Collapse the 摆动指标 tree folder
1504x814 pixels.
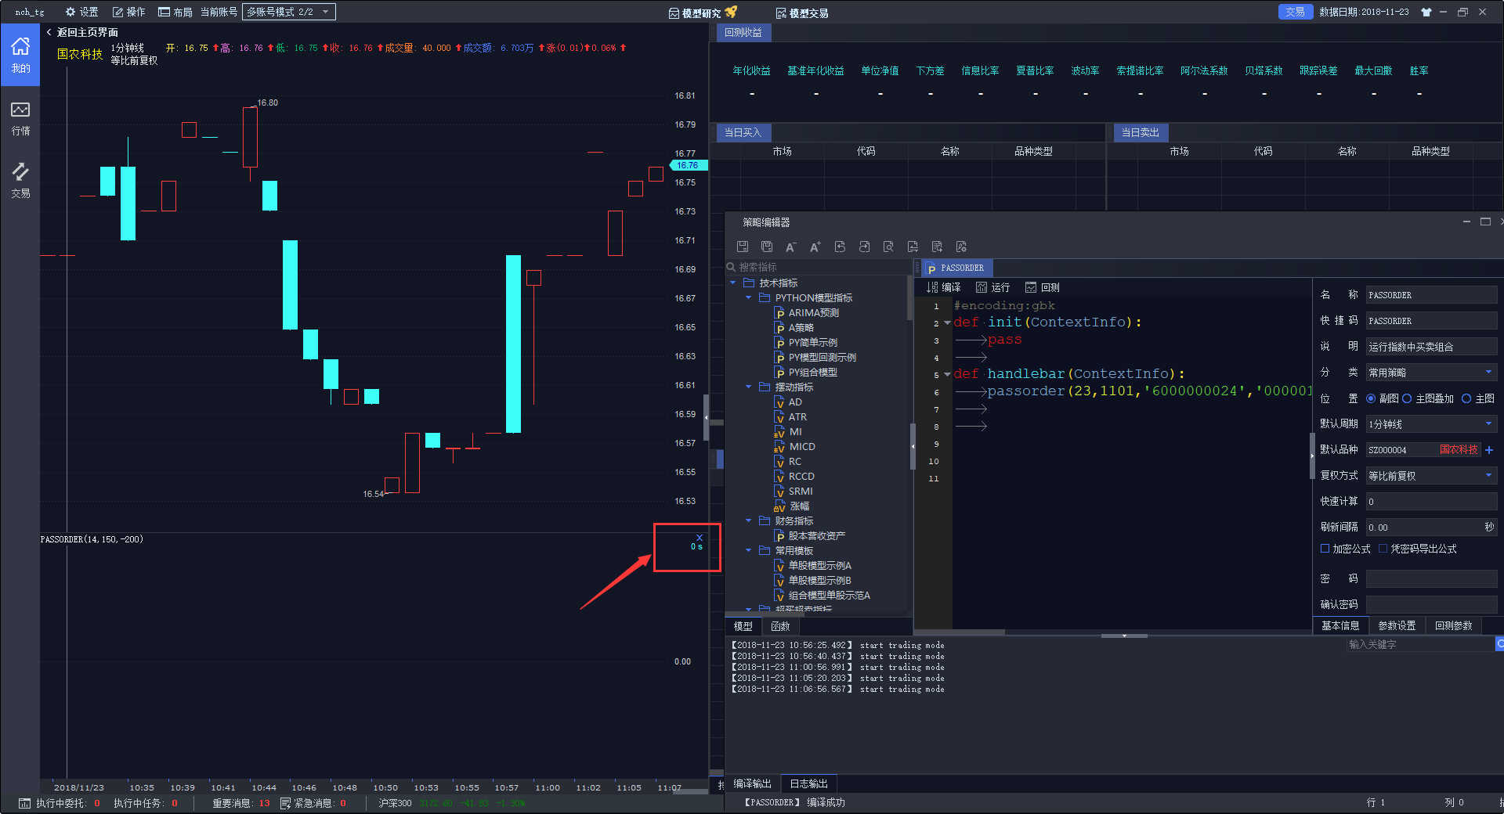click(748, 387)
